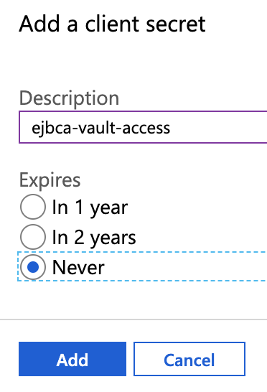Click the Expires section label
Viewport: 267px width, 392px height.
pos(50,179)
